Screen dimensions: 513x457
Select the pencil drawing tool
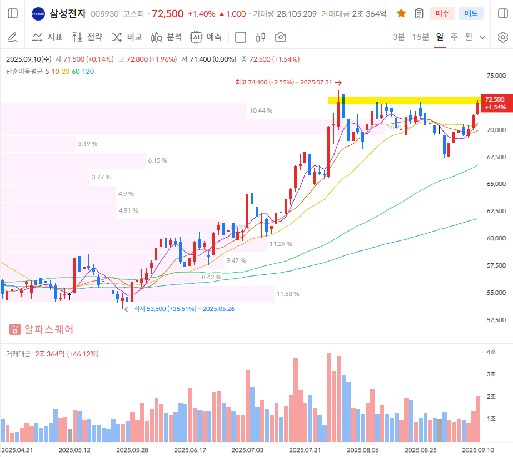(12, 37)
